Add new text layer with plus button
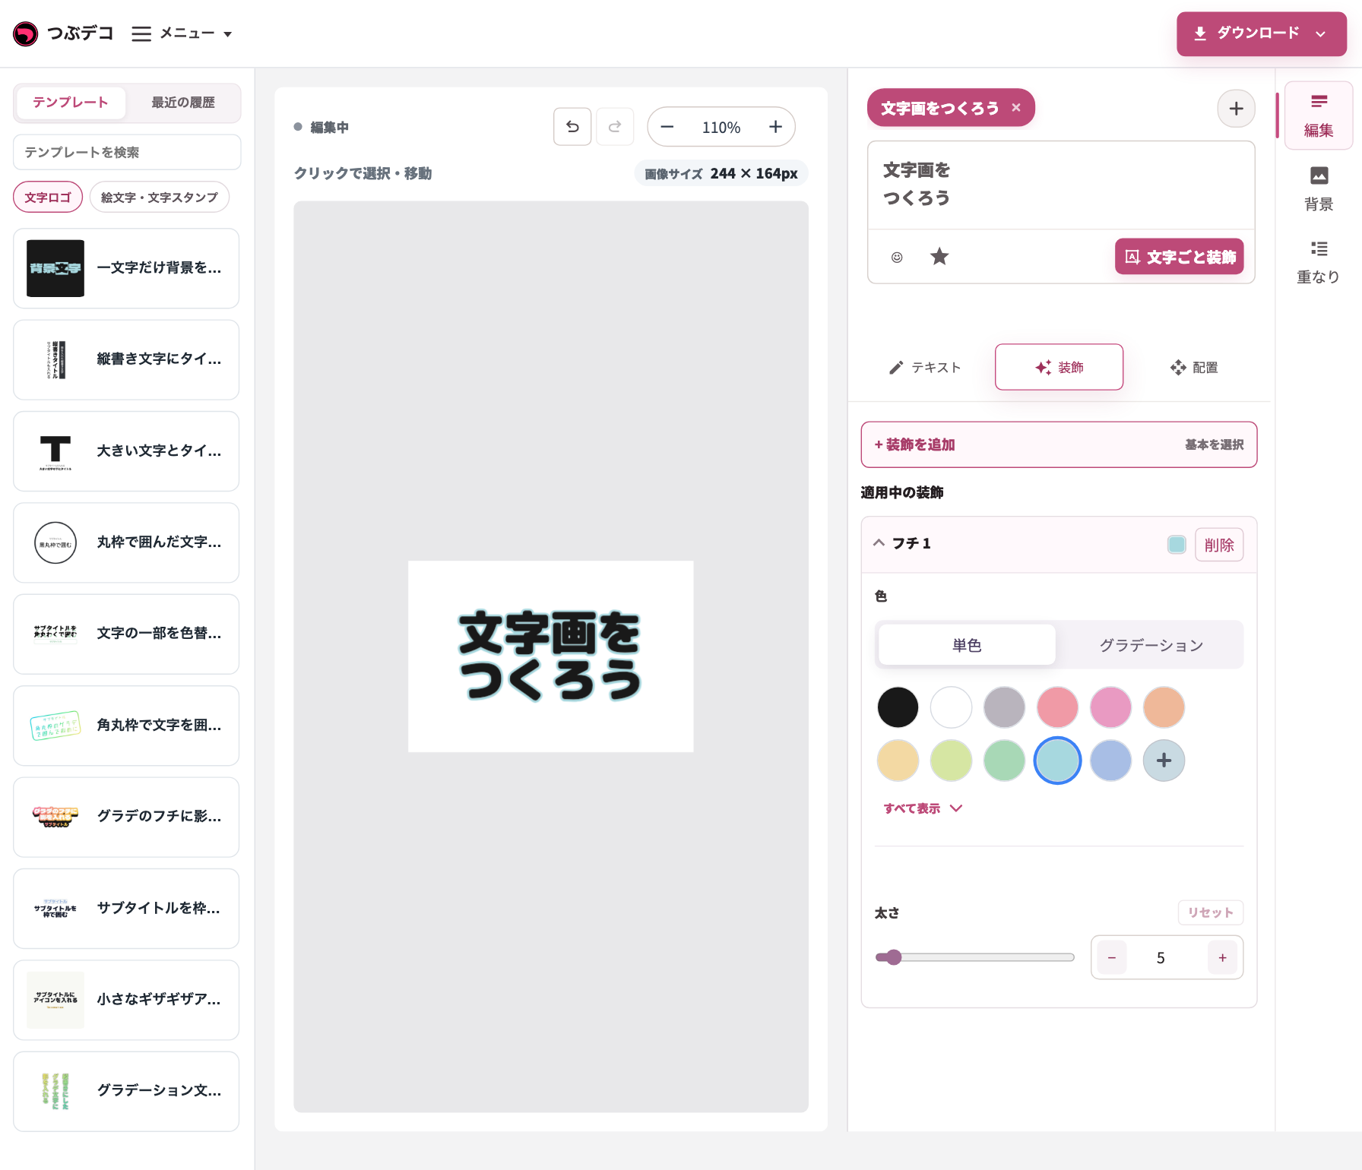 (1236, 109)
